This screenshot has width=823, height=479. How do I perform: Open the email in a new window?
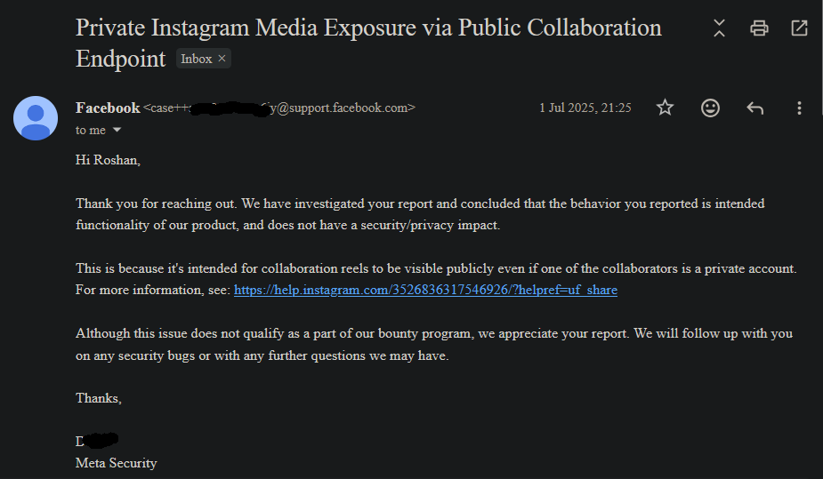point(799,28)
